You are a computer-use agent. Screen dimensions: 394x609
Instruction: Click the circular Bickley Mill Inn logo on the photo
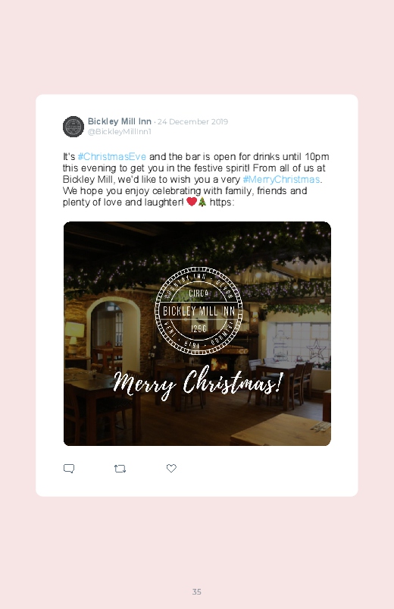click(x=199, y=311)
